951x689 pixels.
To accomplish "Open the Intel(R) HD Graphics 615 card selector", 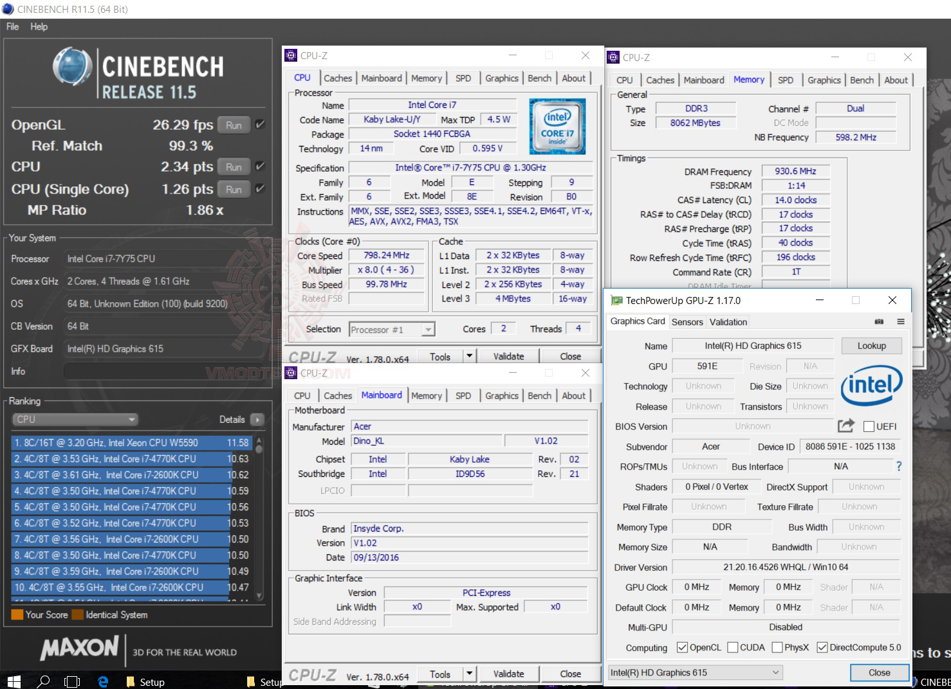I will (x=695, y=672).
